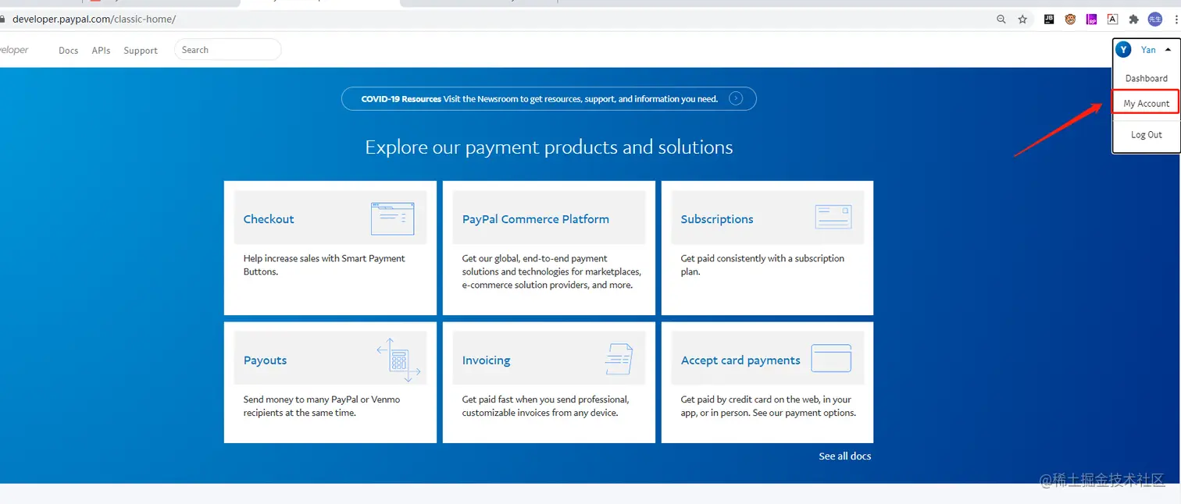Open the letter A extension icon
Viewport: 1181px width, 504px height.
(1112, 20)
